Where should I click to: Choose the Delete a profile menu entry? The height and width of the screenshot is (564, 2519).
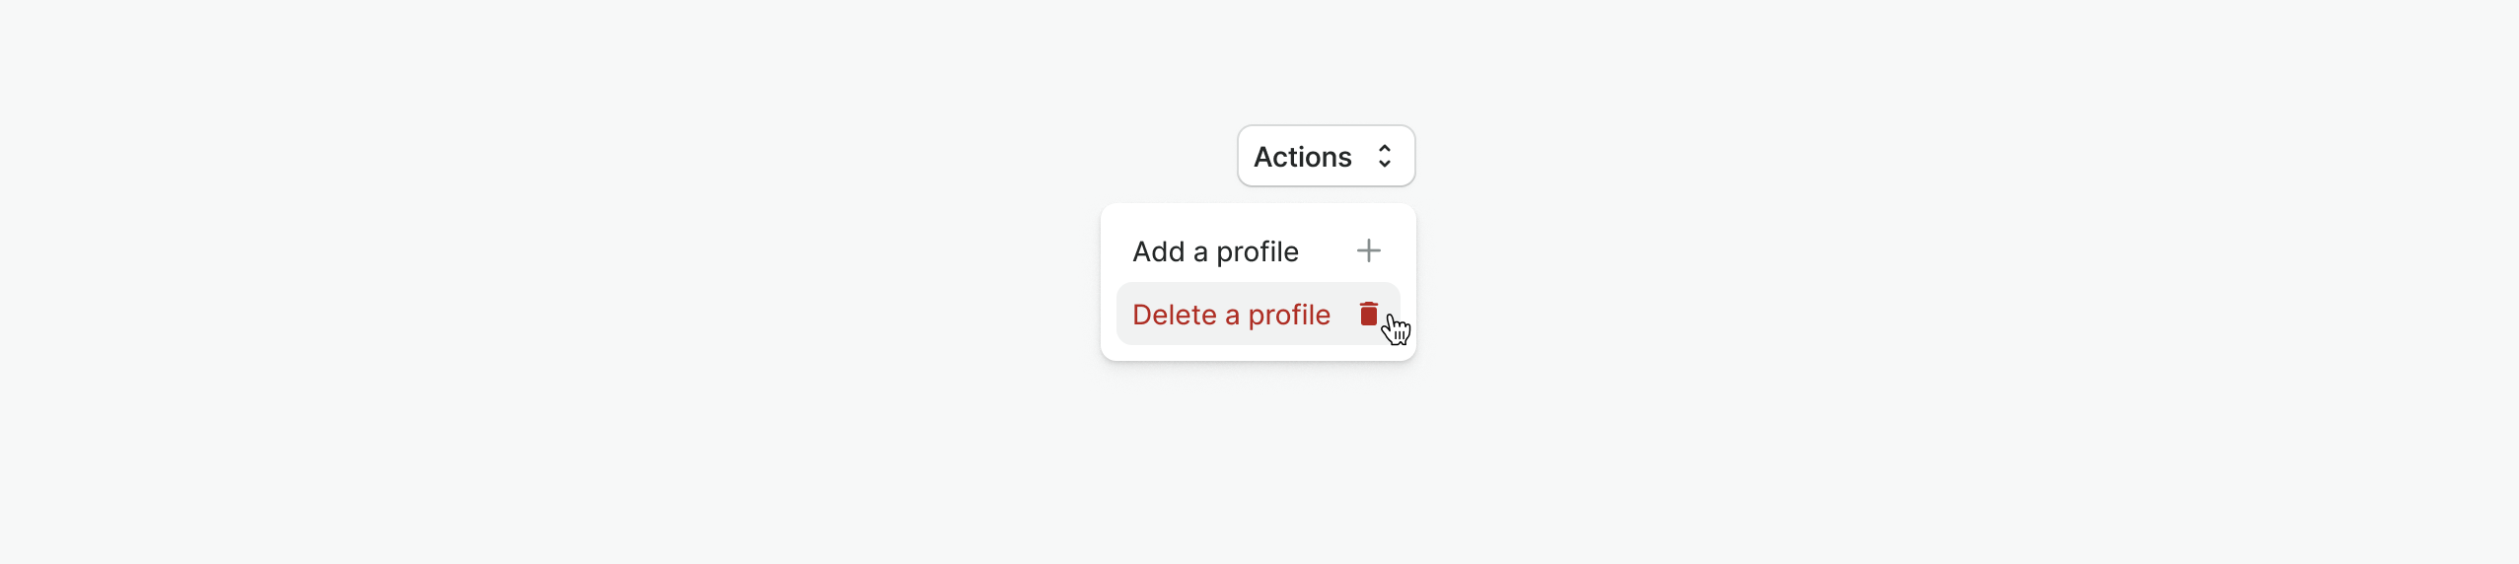point(1231,315)
